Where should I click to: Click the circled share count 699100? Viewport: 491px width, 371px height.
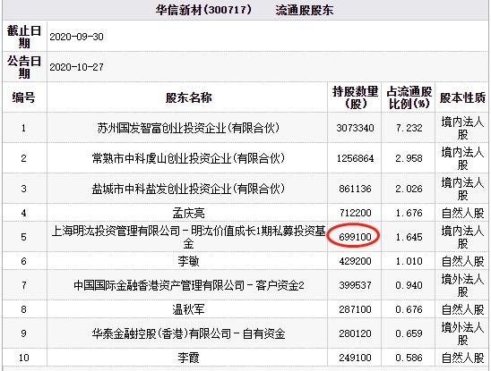355,237
